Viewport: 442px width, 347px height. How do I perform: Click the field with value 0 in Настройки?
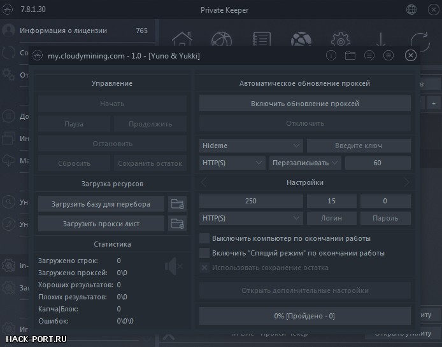(x=385, y=201)
